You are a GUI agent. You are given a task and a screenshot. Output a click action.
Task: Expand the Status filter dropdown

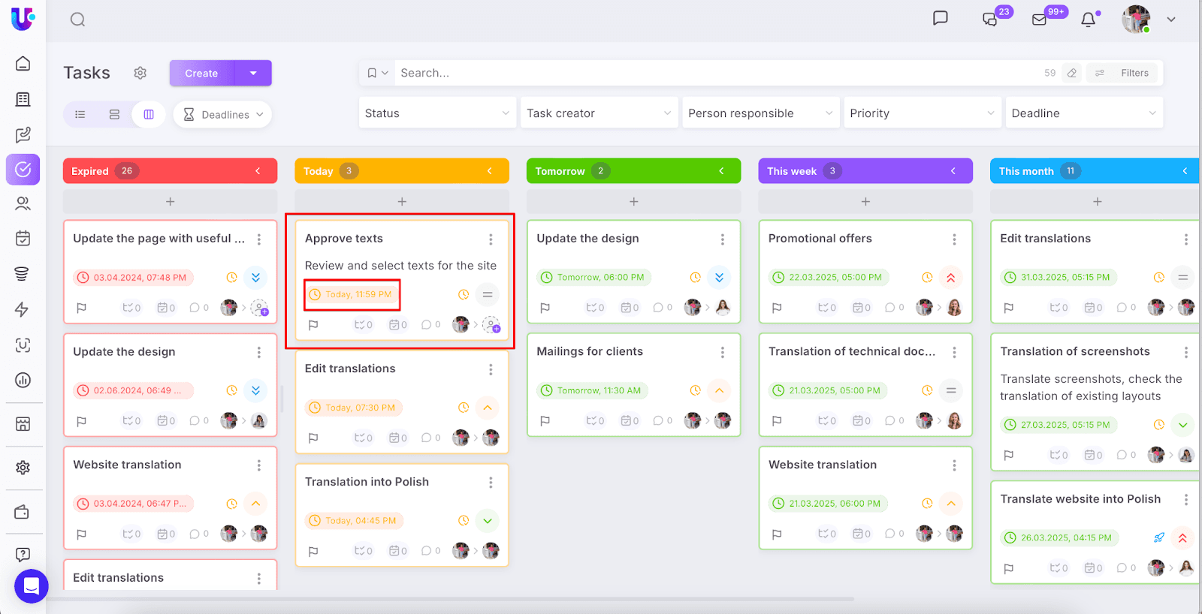click(437, 113)
